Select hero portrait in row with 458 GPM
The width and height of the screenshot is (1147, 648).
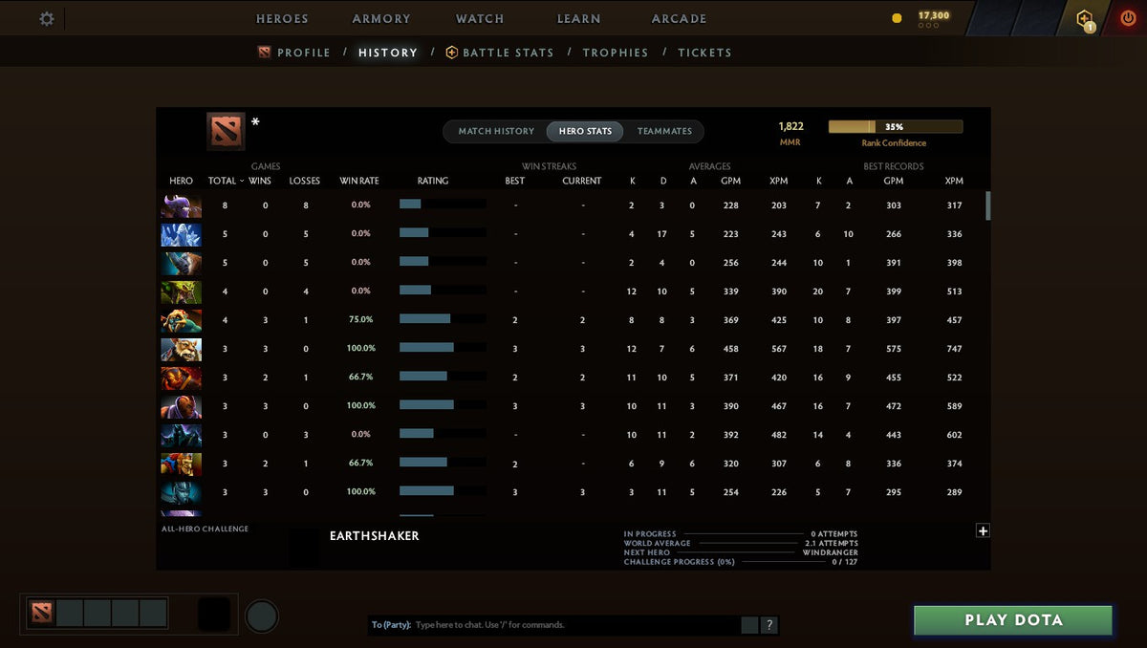coord(181,349)
